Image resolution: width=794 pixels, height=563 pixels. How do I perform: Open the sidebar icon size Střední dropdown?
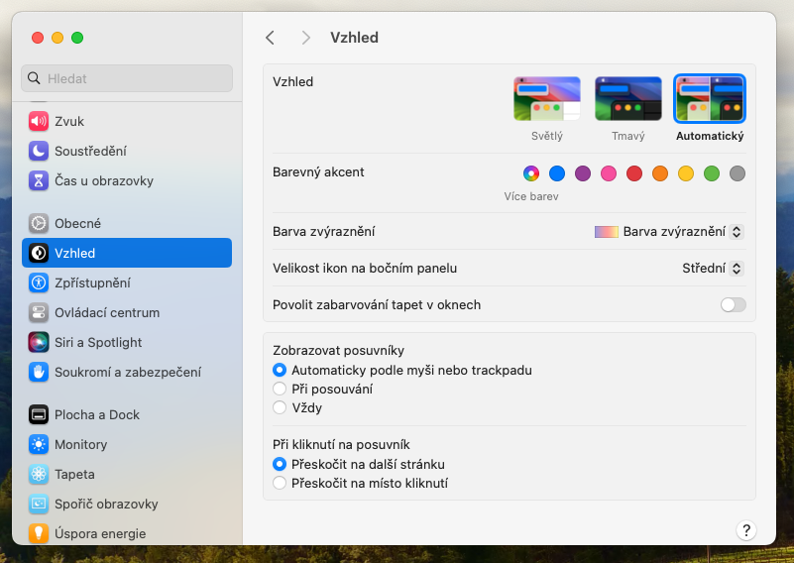[713, 269]
